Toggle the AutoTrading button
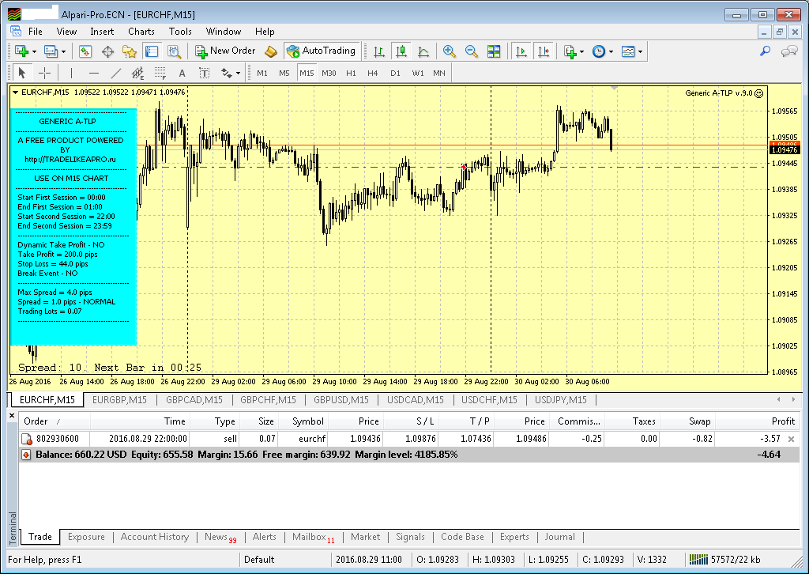Viewport: 809px width, 574px height. [322, 51]
